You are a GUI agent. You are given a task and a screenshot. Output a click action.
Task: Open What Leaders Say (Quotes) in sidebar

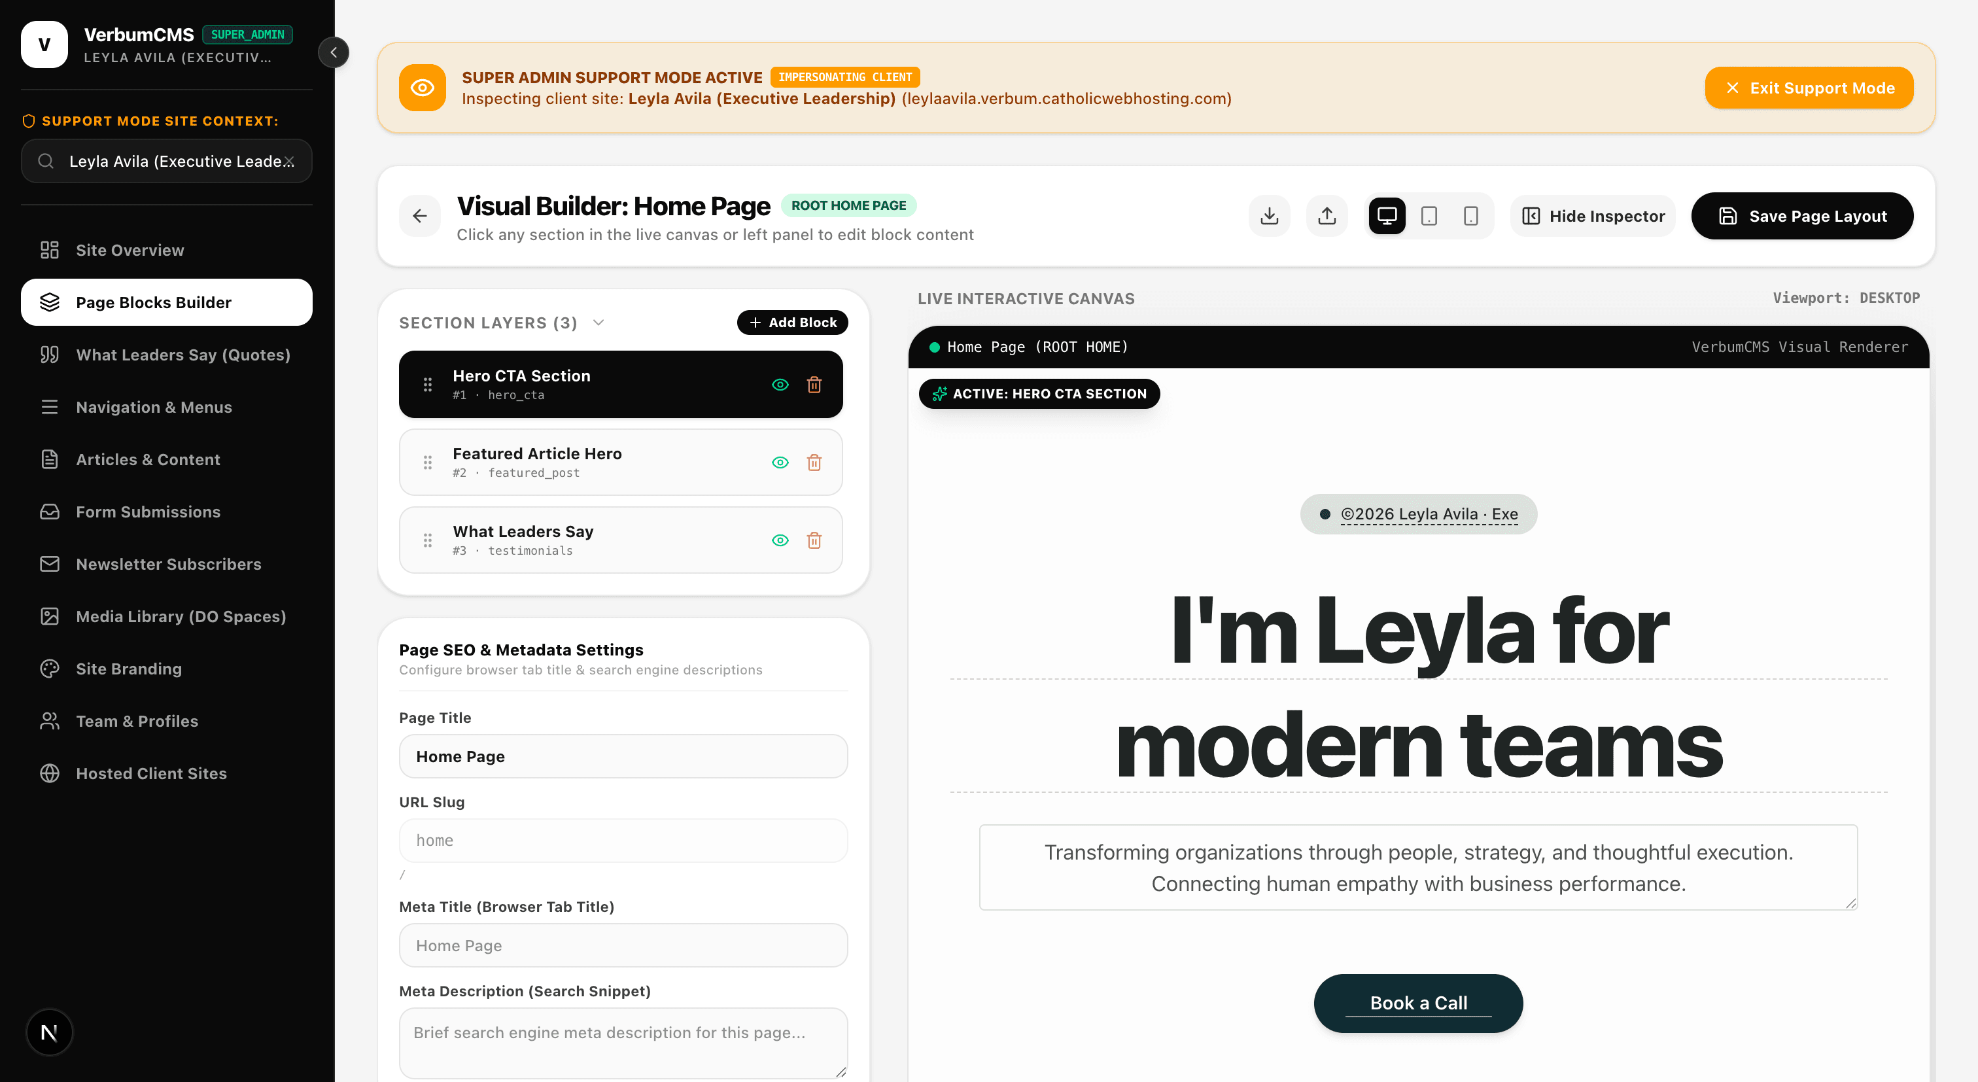click(167, 355)
